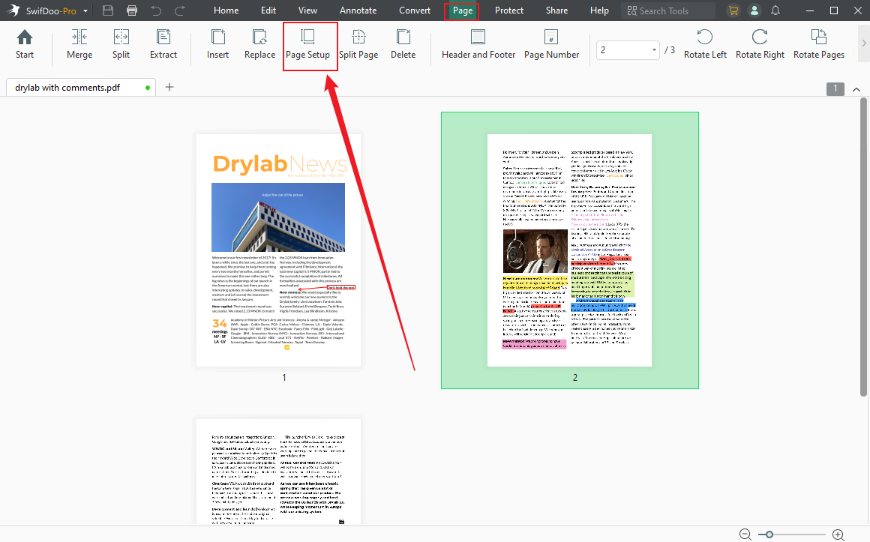The image size is (870, 542).
Task: Select the Split tool
Action: pos(121,45)
